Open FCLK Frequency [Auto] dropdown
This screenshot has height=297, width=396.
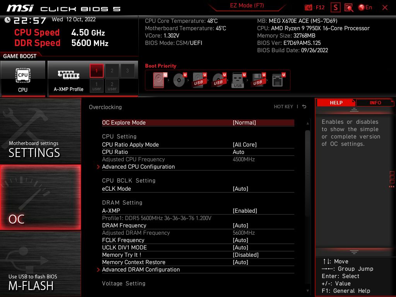198,240
